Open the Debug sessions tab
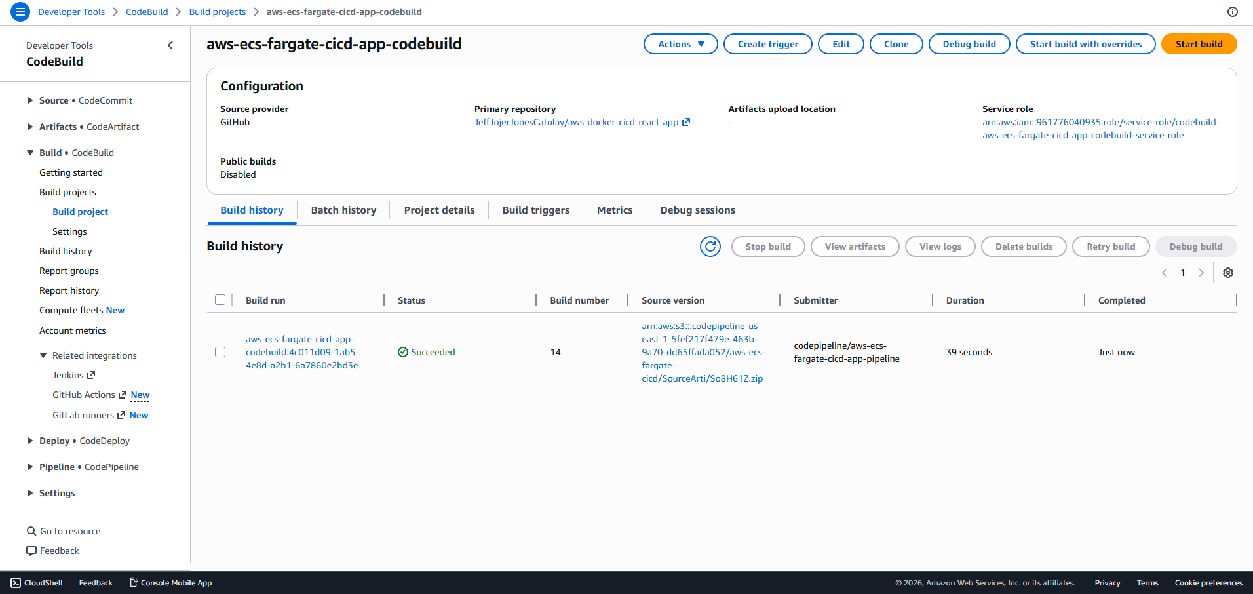The width and height of the screenshot is (1253, 594). click(x=697, y=210)
